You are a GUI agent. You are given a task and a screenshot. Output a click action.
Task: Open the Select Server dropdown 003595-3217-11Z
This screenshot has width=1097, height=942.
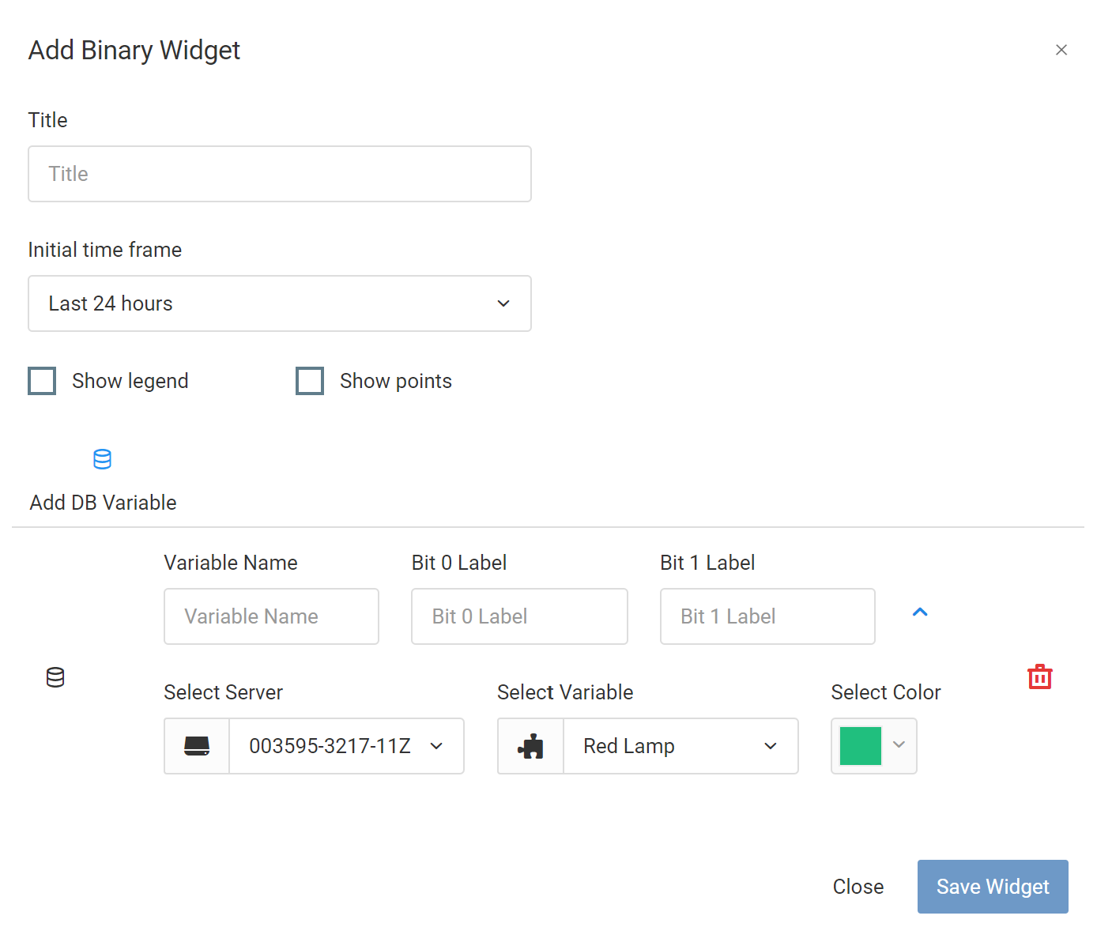pyautogui.click(x=346, y=746)
